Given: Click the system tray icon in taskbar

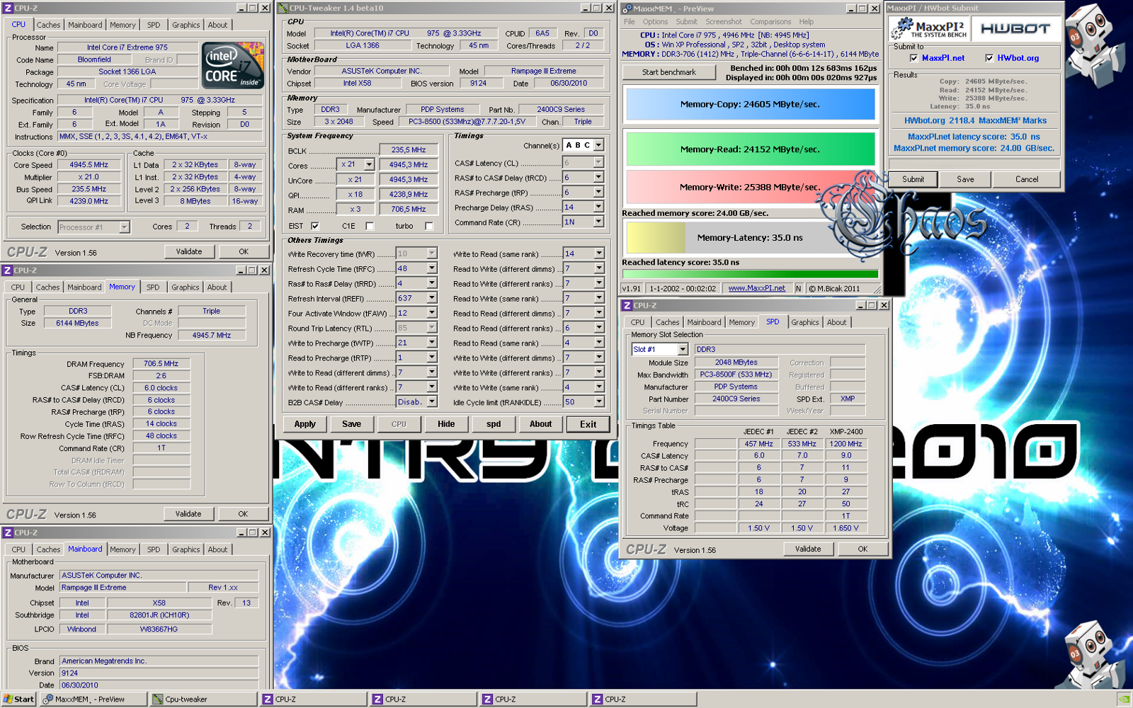Looking at the screenshot, I should click(1124, 699).
